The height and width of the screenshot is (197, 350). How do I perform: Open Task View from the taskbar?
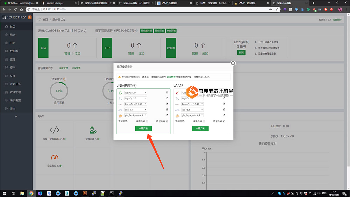(x=13, y=194)
